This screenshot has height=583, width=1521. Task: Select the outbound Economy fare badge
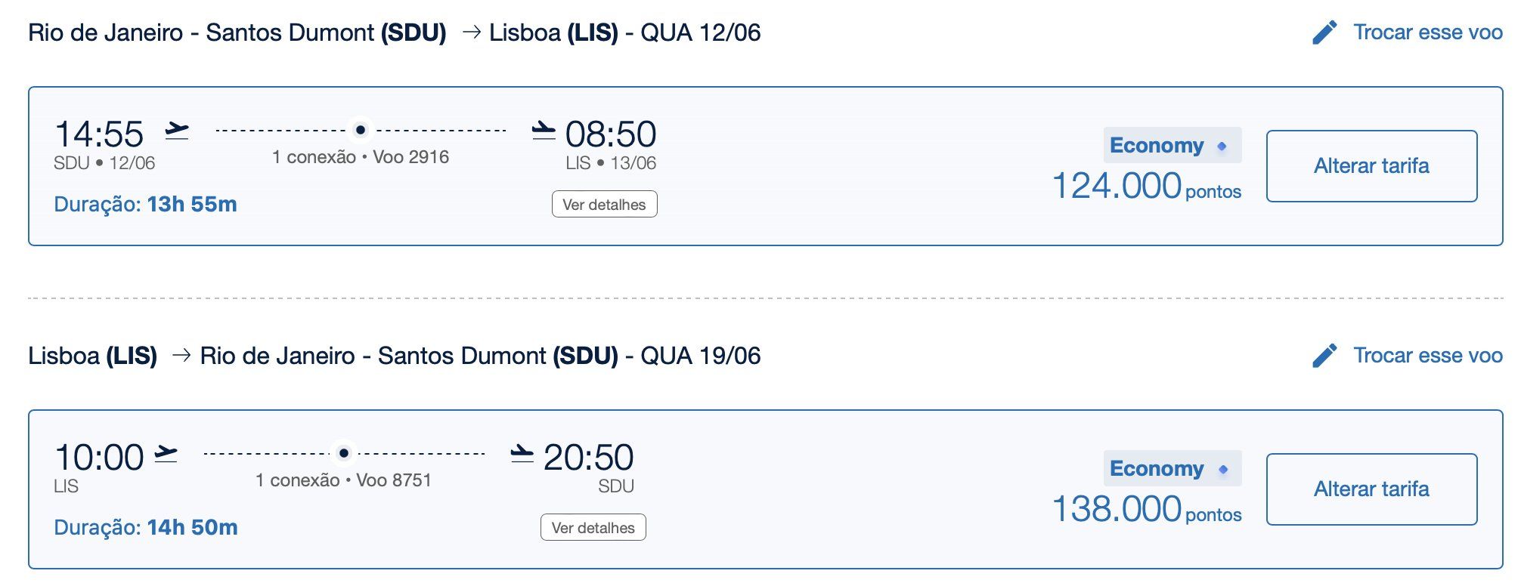[1173, 145]
